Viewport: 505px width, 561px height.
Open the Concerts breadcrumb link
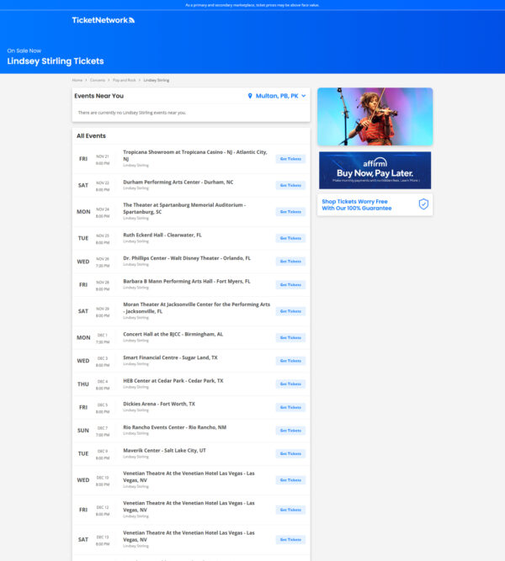[98, 80]
